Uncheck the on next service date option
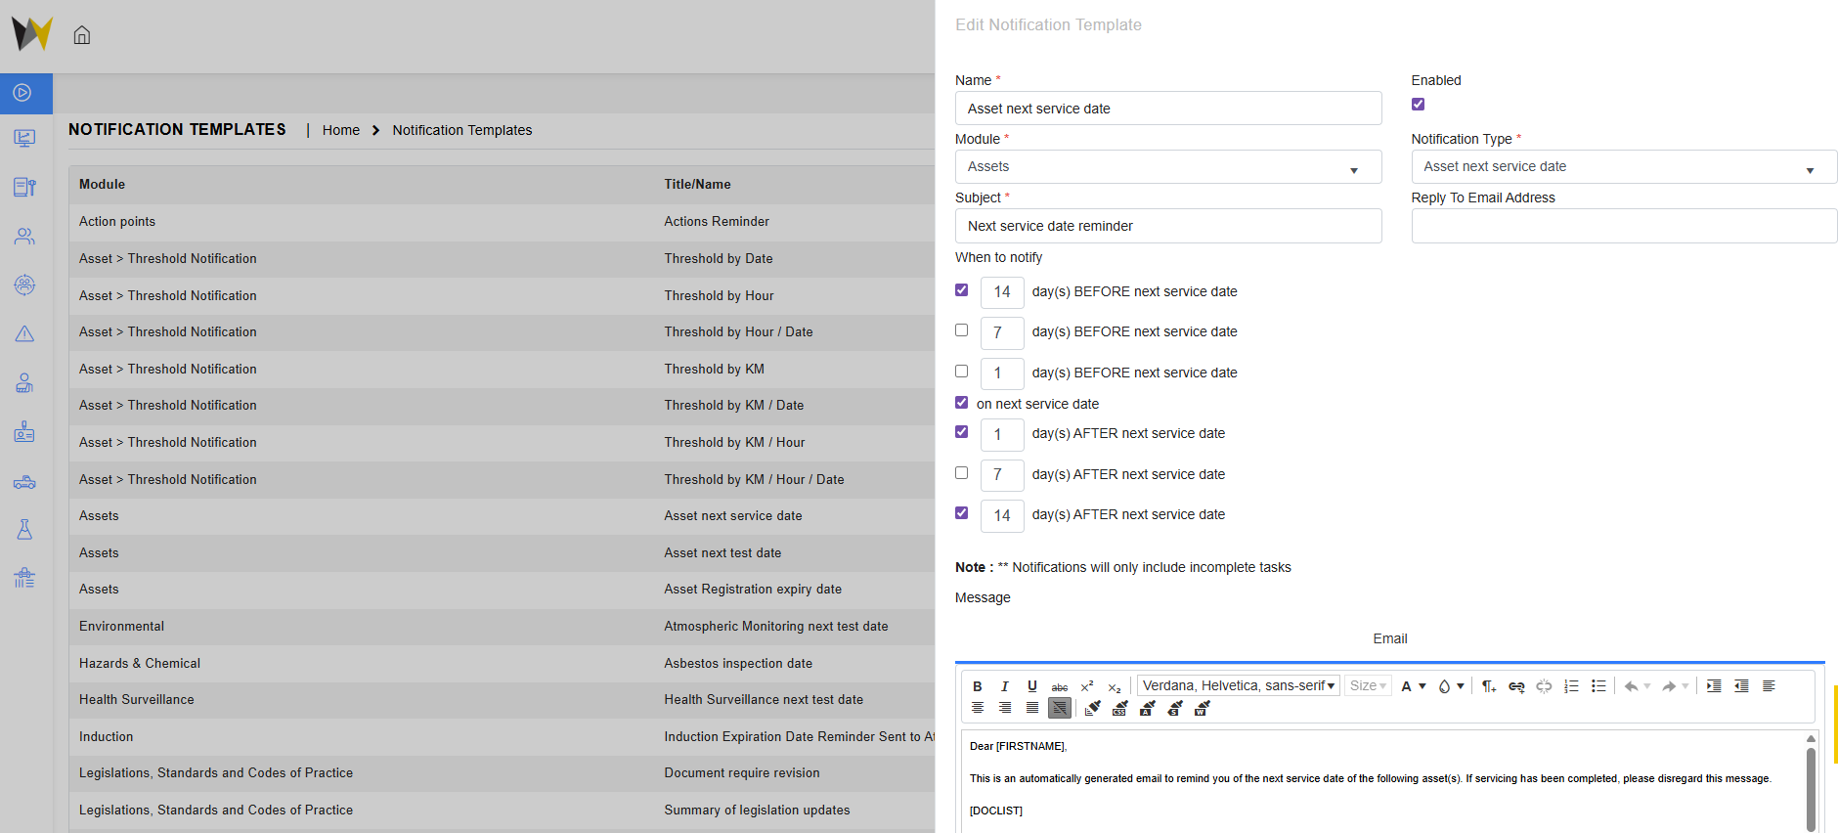Screen dimensions: 1838x833 [962, 403]
